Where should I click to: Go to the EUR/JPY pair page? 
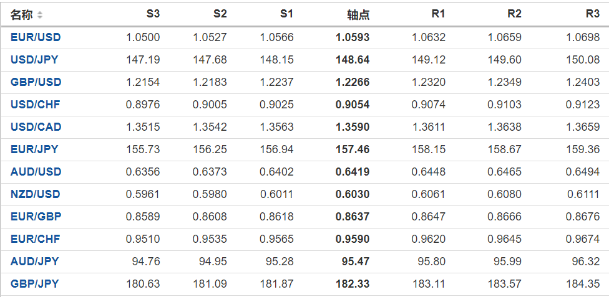pyautogui.click(x=34, y=149)
